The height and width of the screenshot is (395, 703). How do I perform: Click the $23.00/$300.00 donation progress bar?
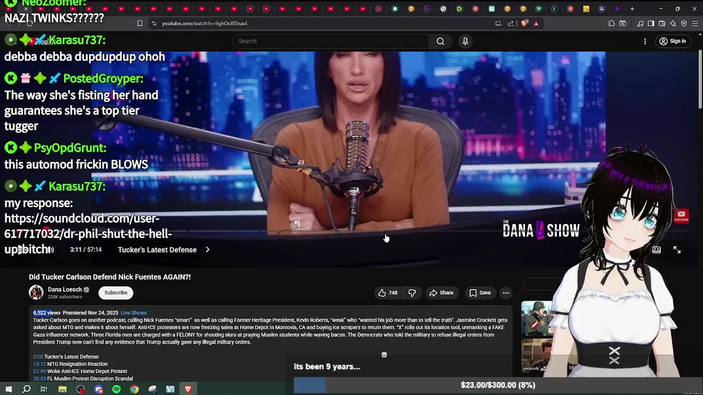pyautogui.click(x=498, y=385)
